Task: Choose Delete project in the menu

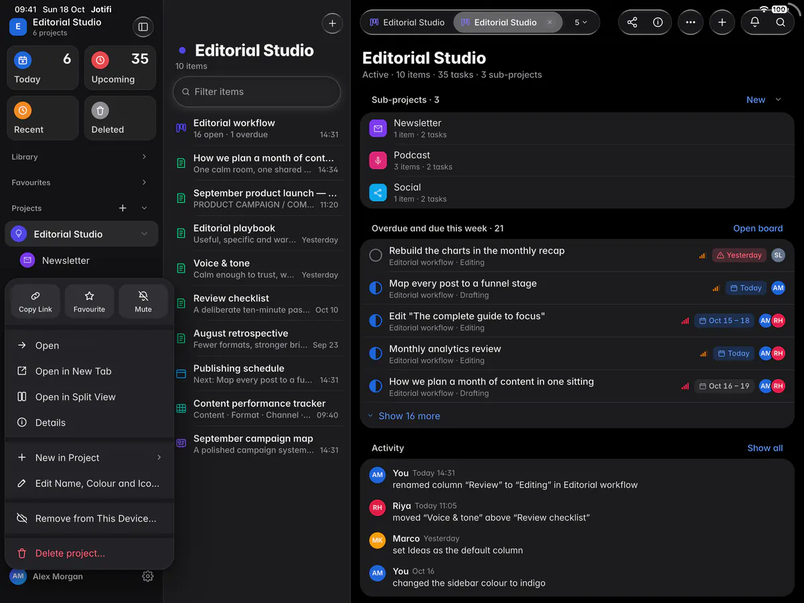Action: (89, 553)
